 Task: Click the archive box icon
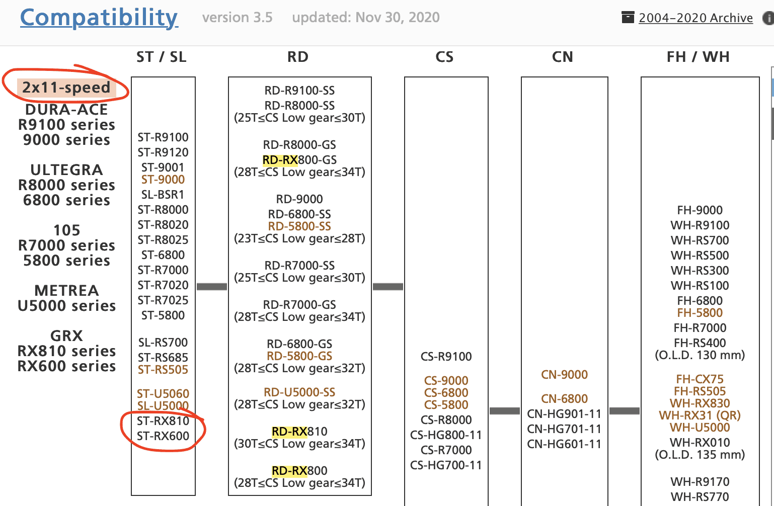point(628,18)
